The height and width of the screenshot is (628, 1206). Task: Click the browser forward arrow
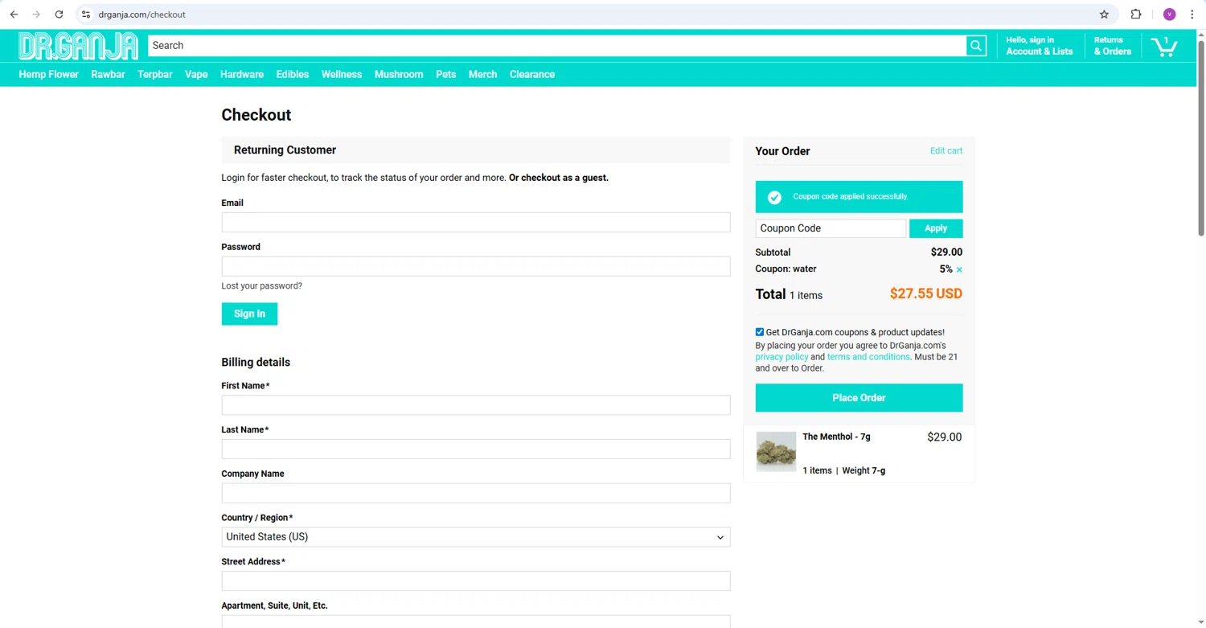point(36,14)
